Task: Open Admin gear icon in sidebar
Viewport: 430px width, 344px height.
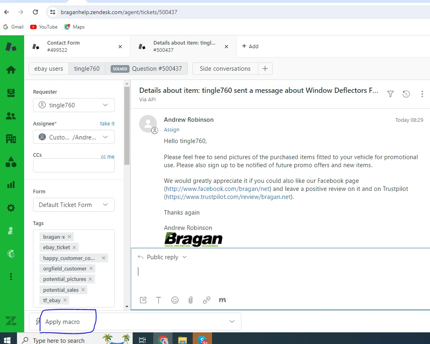Action: tap(11, 208)
